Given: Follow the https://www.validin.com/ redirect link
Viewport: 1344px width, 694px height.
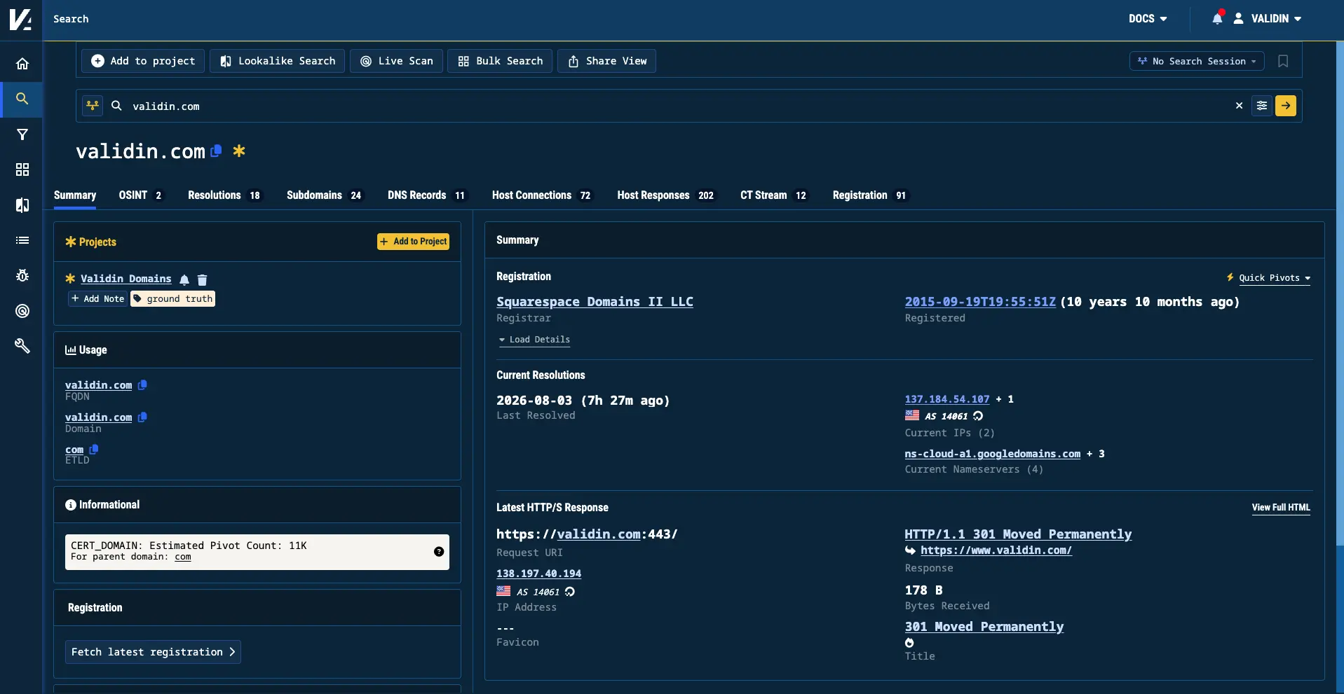Looking at the screenshot, I should click(x=996, y=550).
